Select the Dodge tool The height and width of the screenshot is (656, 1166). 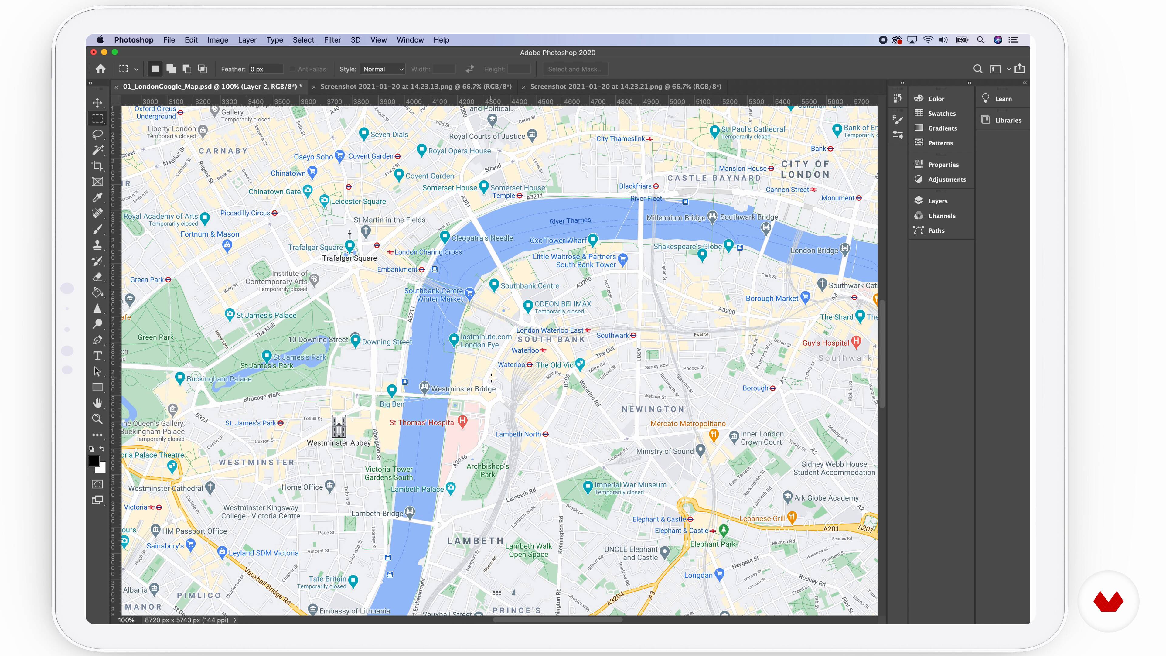(97, 324)
